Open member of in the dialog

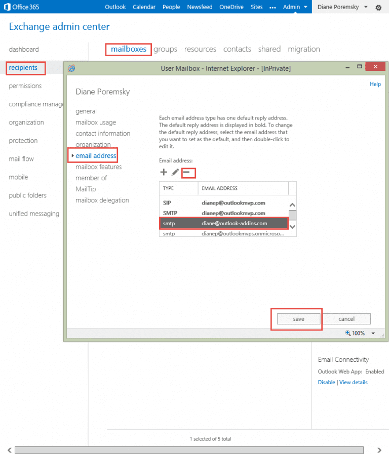[x=91, y=178]
